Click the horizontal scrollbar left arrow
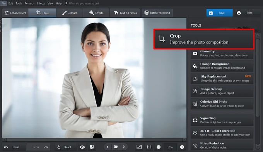 [4, 140]
